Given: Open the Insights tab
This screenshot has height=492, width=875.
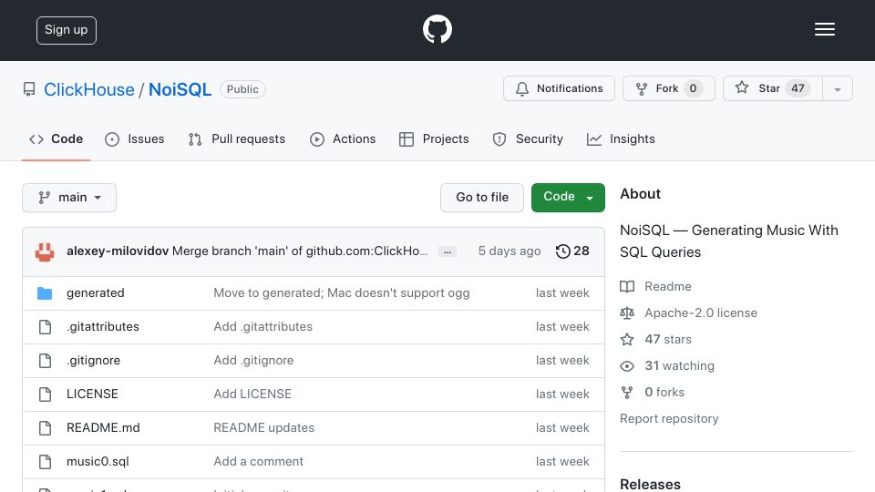Looking at the screenshot, I should tap(621, 138).
